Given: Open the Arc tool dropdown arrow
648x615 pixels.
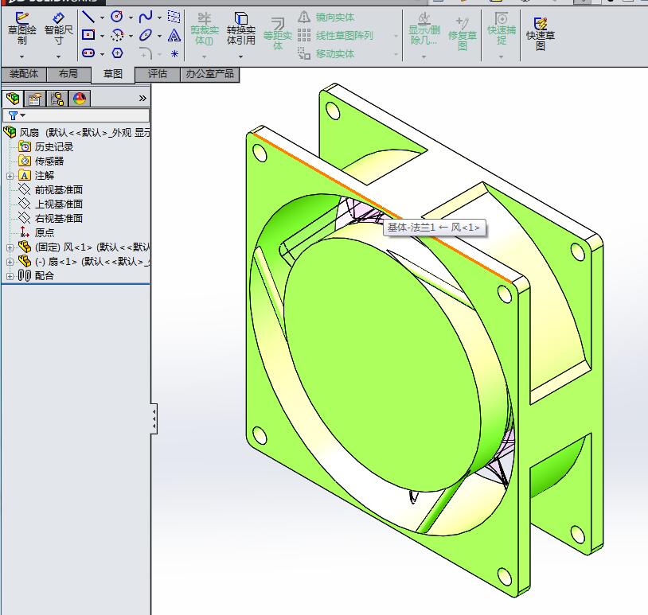Looking at the screenshot, I should [131, 36].
